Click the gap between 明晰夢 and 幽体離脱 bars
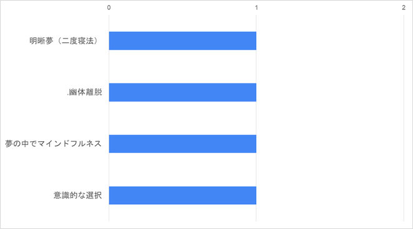The image size is (413, 229). [182, 67]
